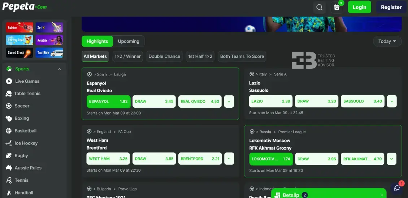Click the Tennis racket icon
Viewport: 408px width, 198px height.
(x=9, y=180)
